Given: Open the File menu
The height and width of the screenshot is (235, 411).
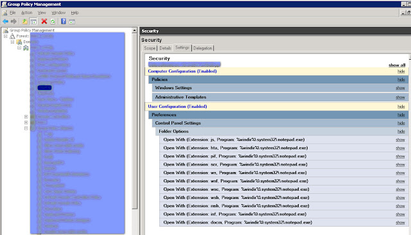Looking at the screenshot, I should (x=13, y=13).
